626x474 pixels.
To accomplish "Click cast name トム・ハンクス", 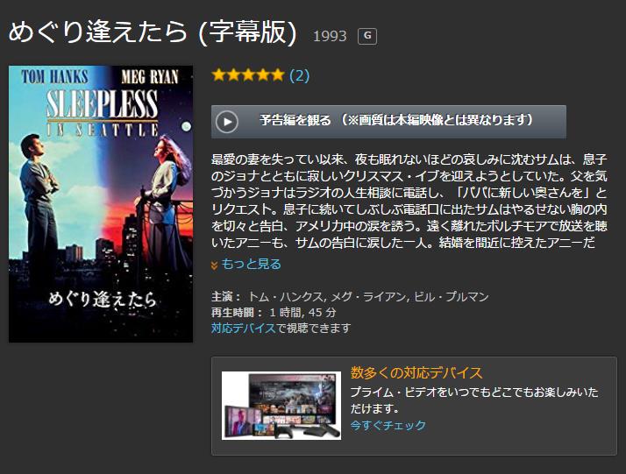I will (286, 297).
